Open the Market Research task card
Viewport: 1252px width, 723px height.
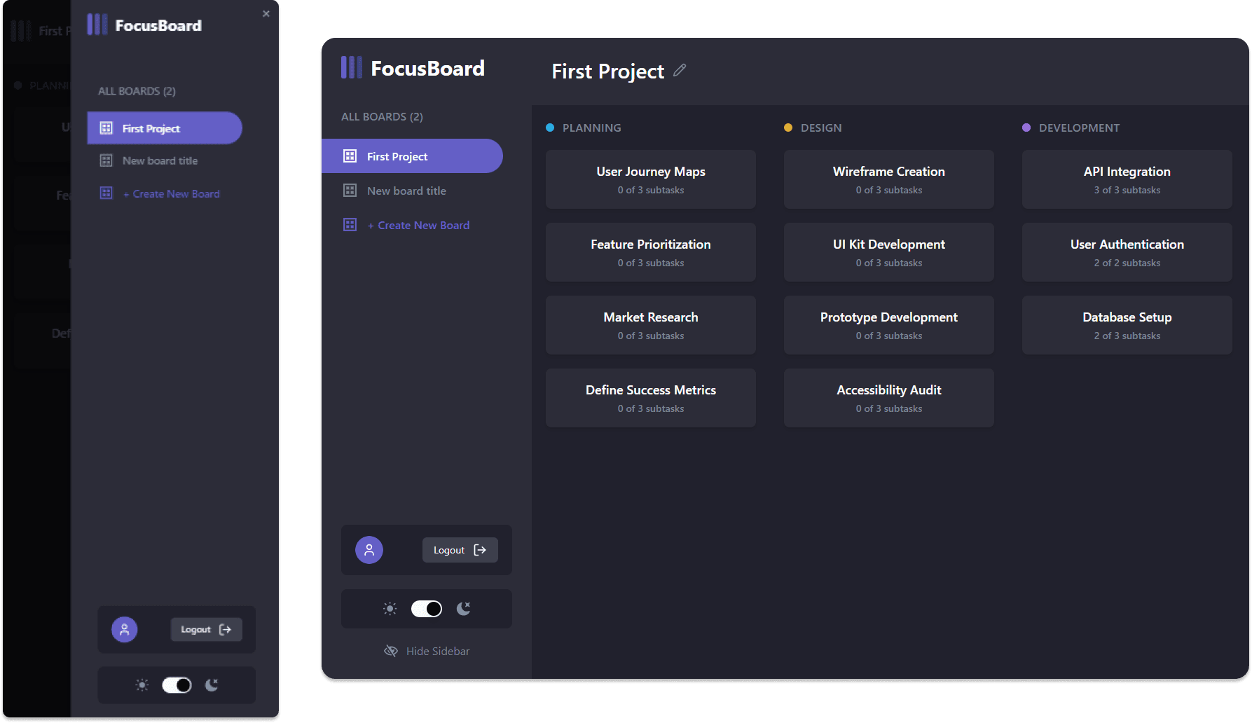[651, 325]
